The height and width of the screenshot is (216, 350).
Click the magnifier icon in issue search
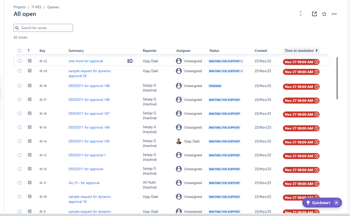(x=17, y=28)
